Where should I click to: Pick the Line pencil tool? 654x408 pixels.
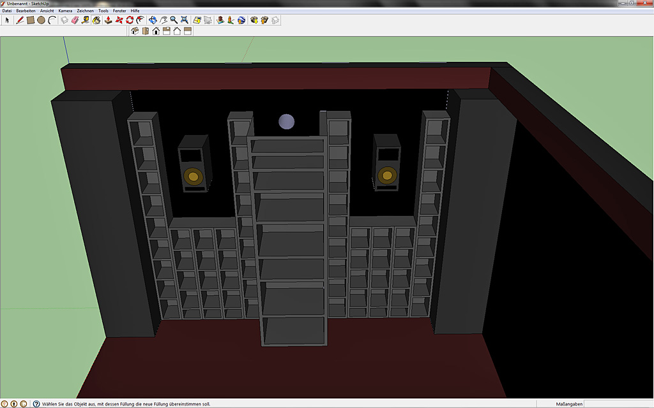[20, 20]
